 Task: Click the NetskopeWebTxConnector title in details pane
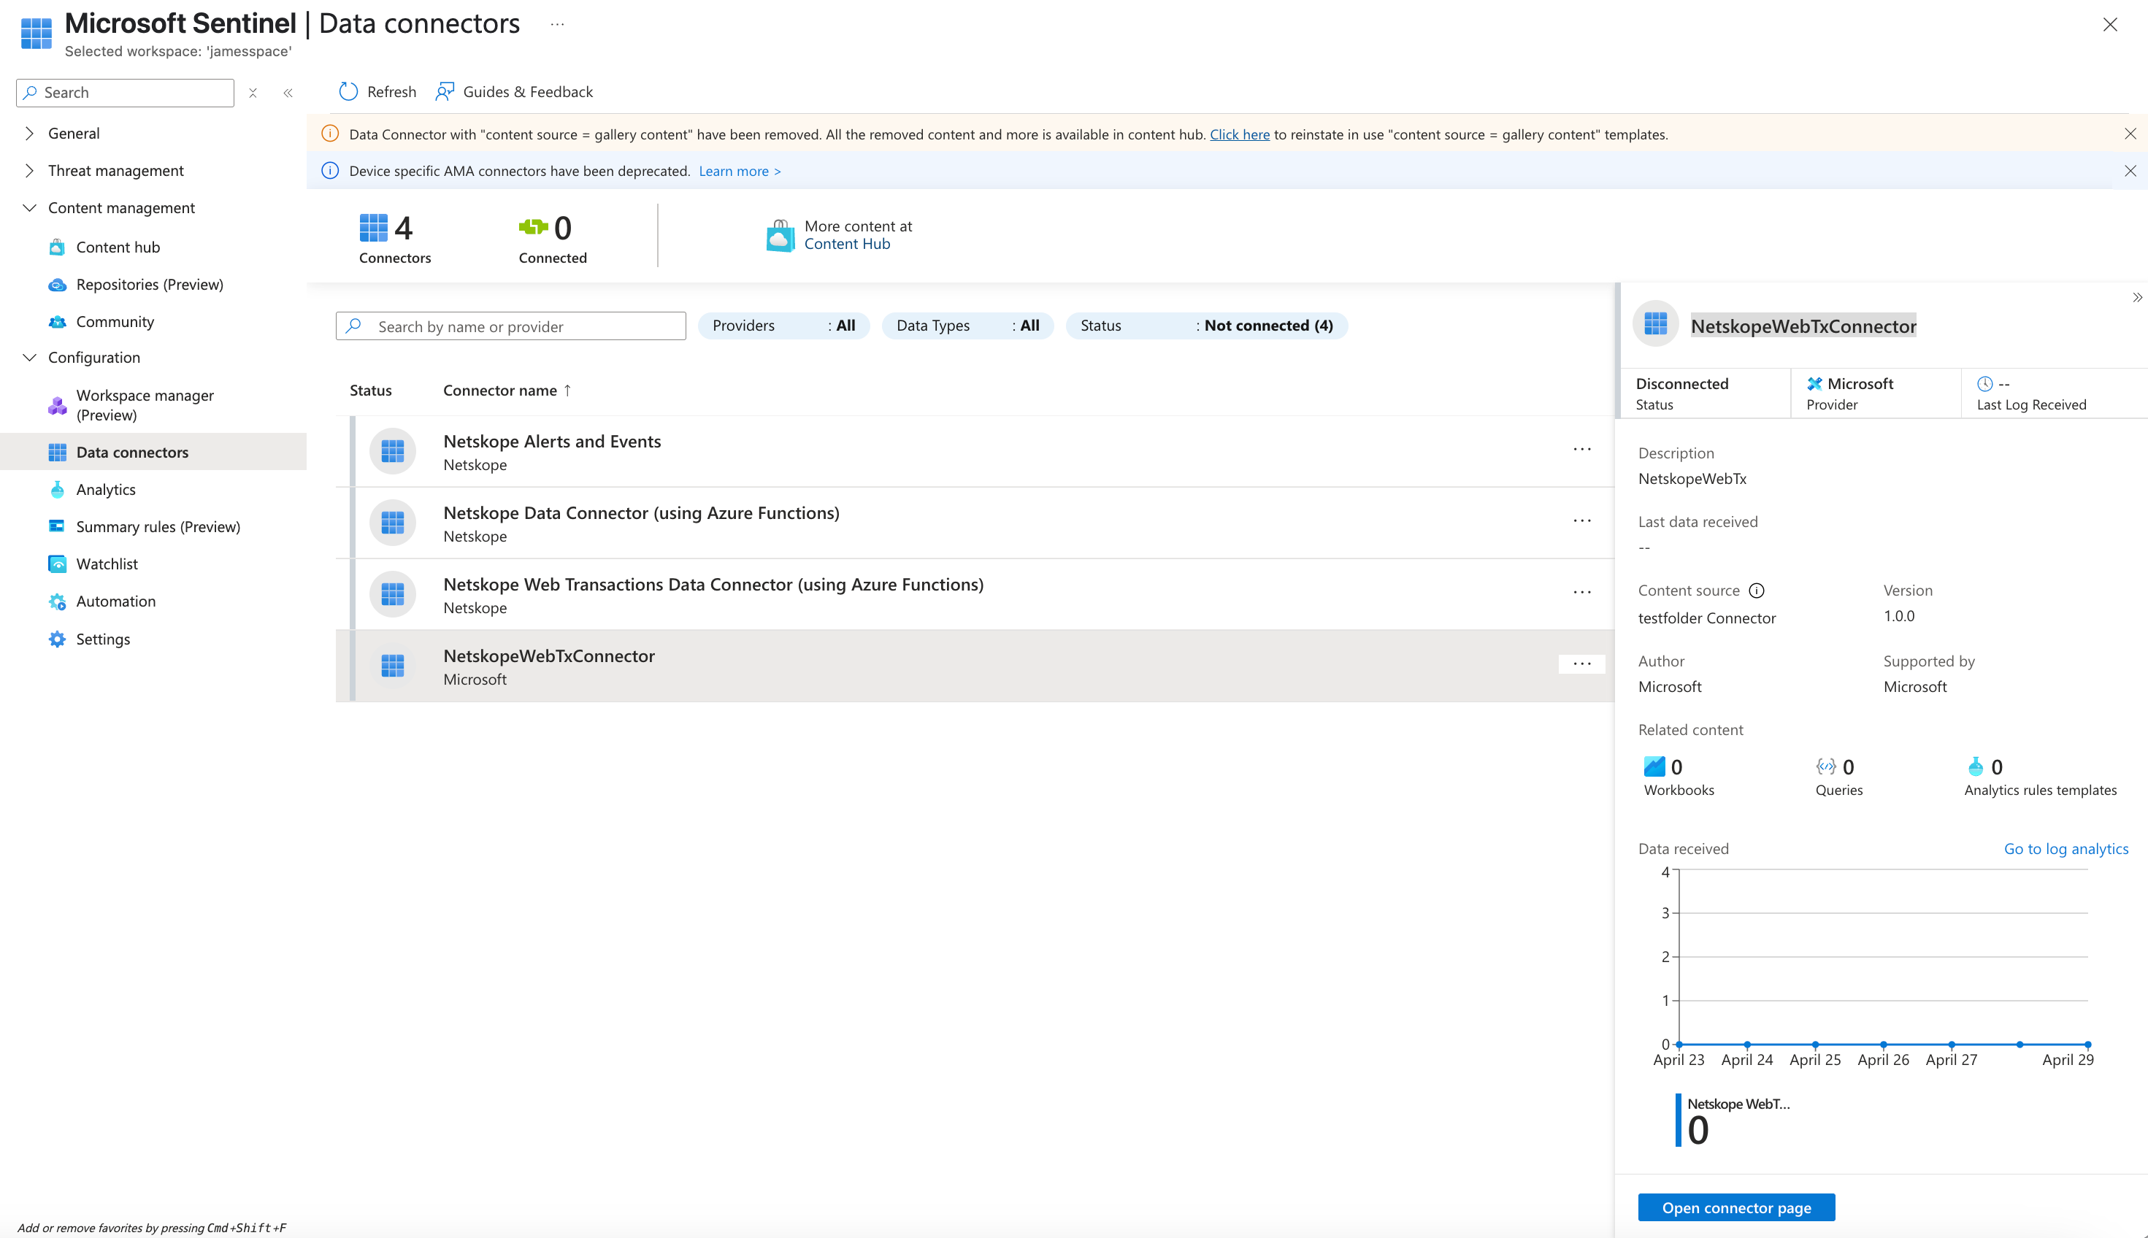pyautogui.click(x=1803, y=326)
